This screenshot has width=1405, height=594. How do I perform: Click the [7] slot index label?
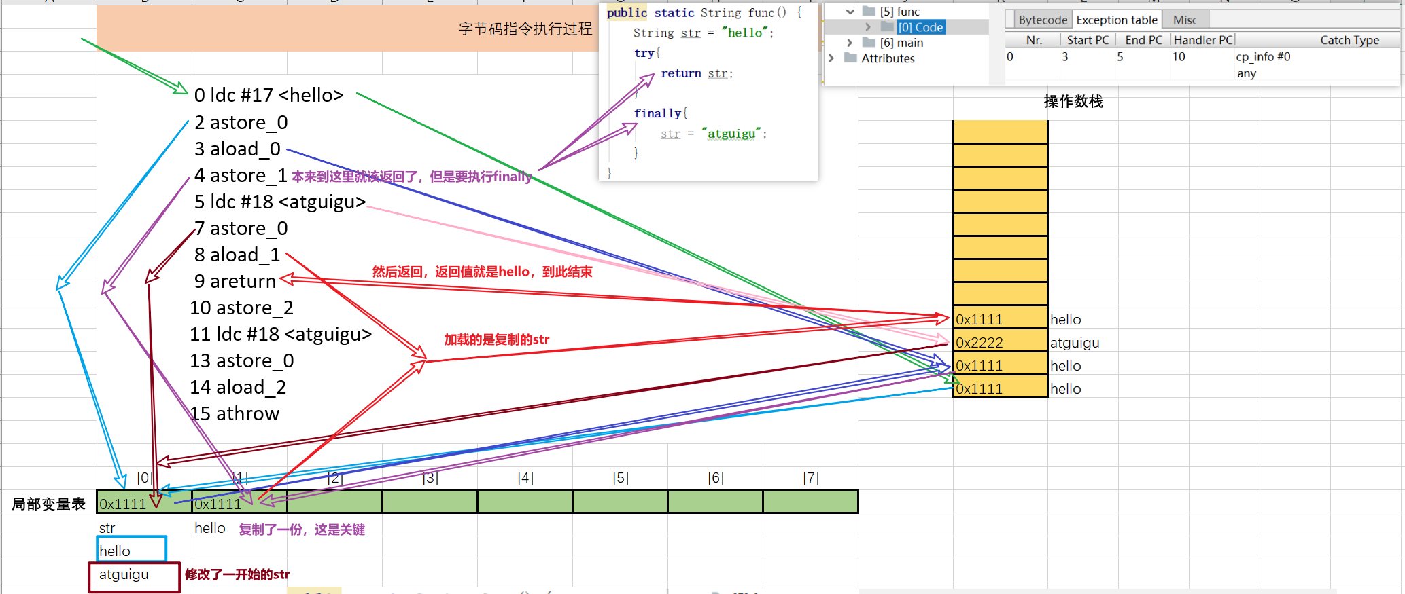click(811, 478)
